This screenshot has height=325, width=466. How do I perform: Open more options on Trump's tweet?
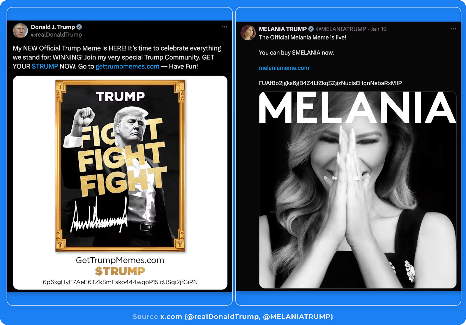[224, 27]
